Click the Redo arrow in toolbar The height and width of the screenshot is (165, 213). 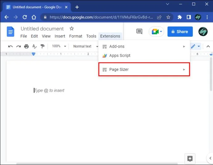(x=19, y=46)
